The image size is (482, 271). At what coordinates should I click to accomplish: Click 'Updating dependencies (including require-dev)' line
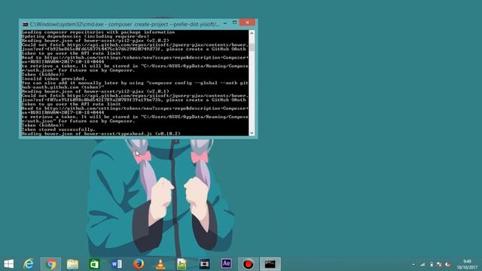pos(85,36)
